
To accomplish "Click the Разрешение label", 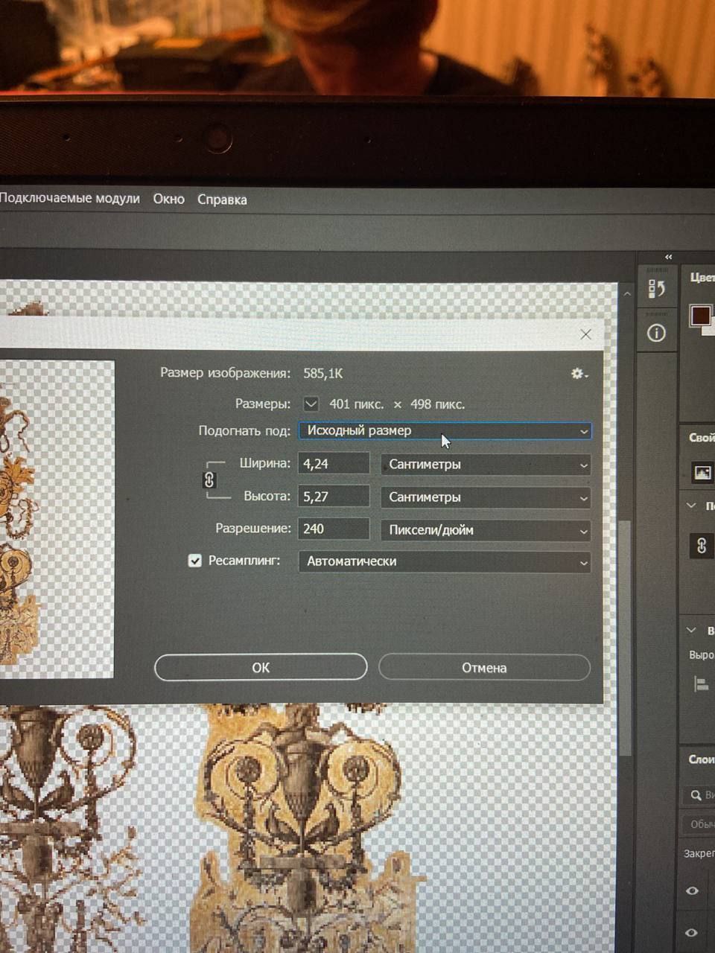I will [x=253, y=528].
